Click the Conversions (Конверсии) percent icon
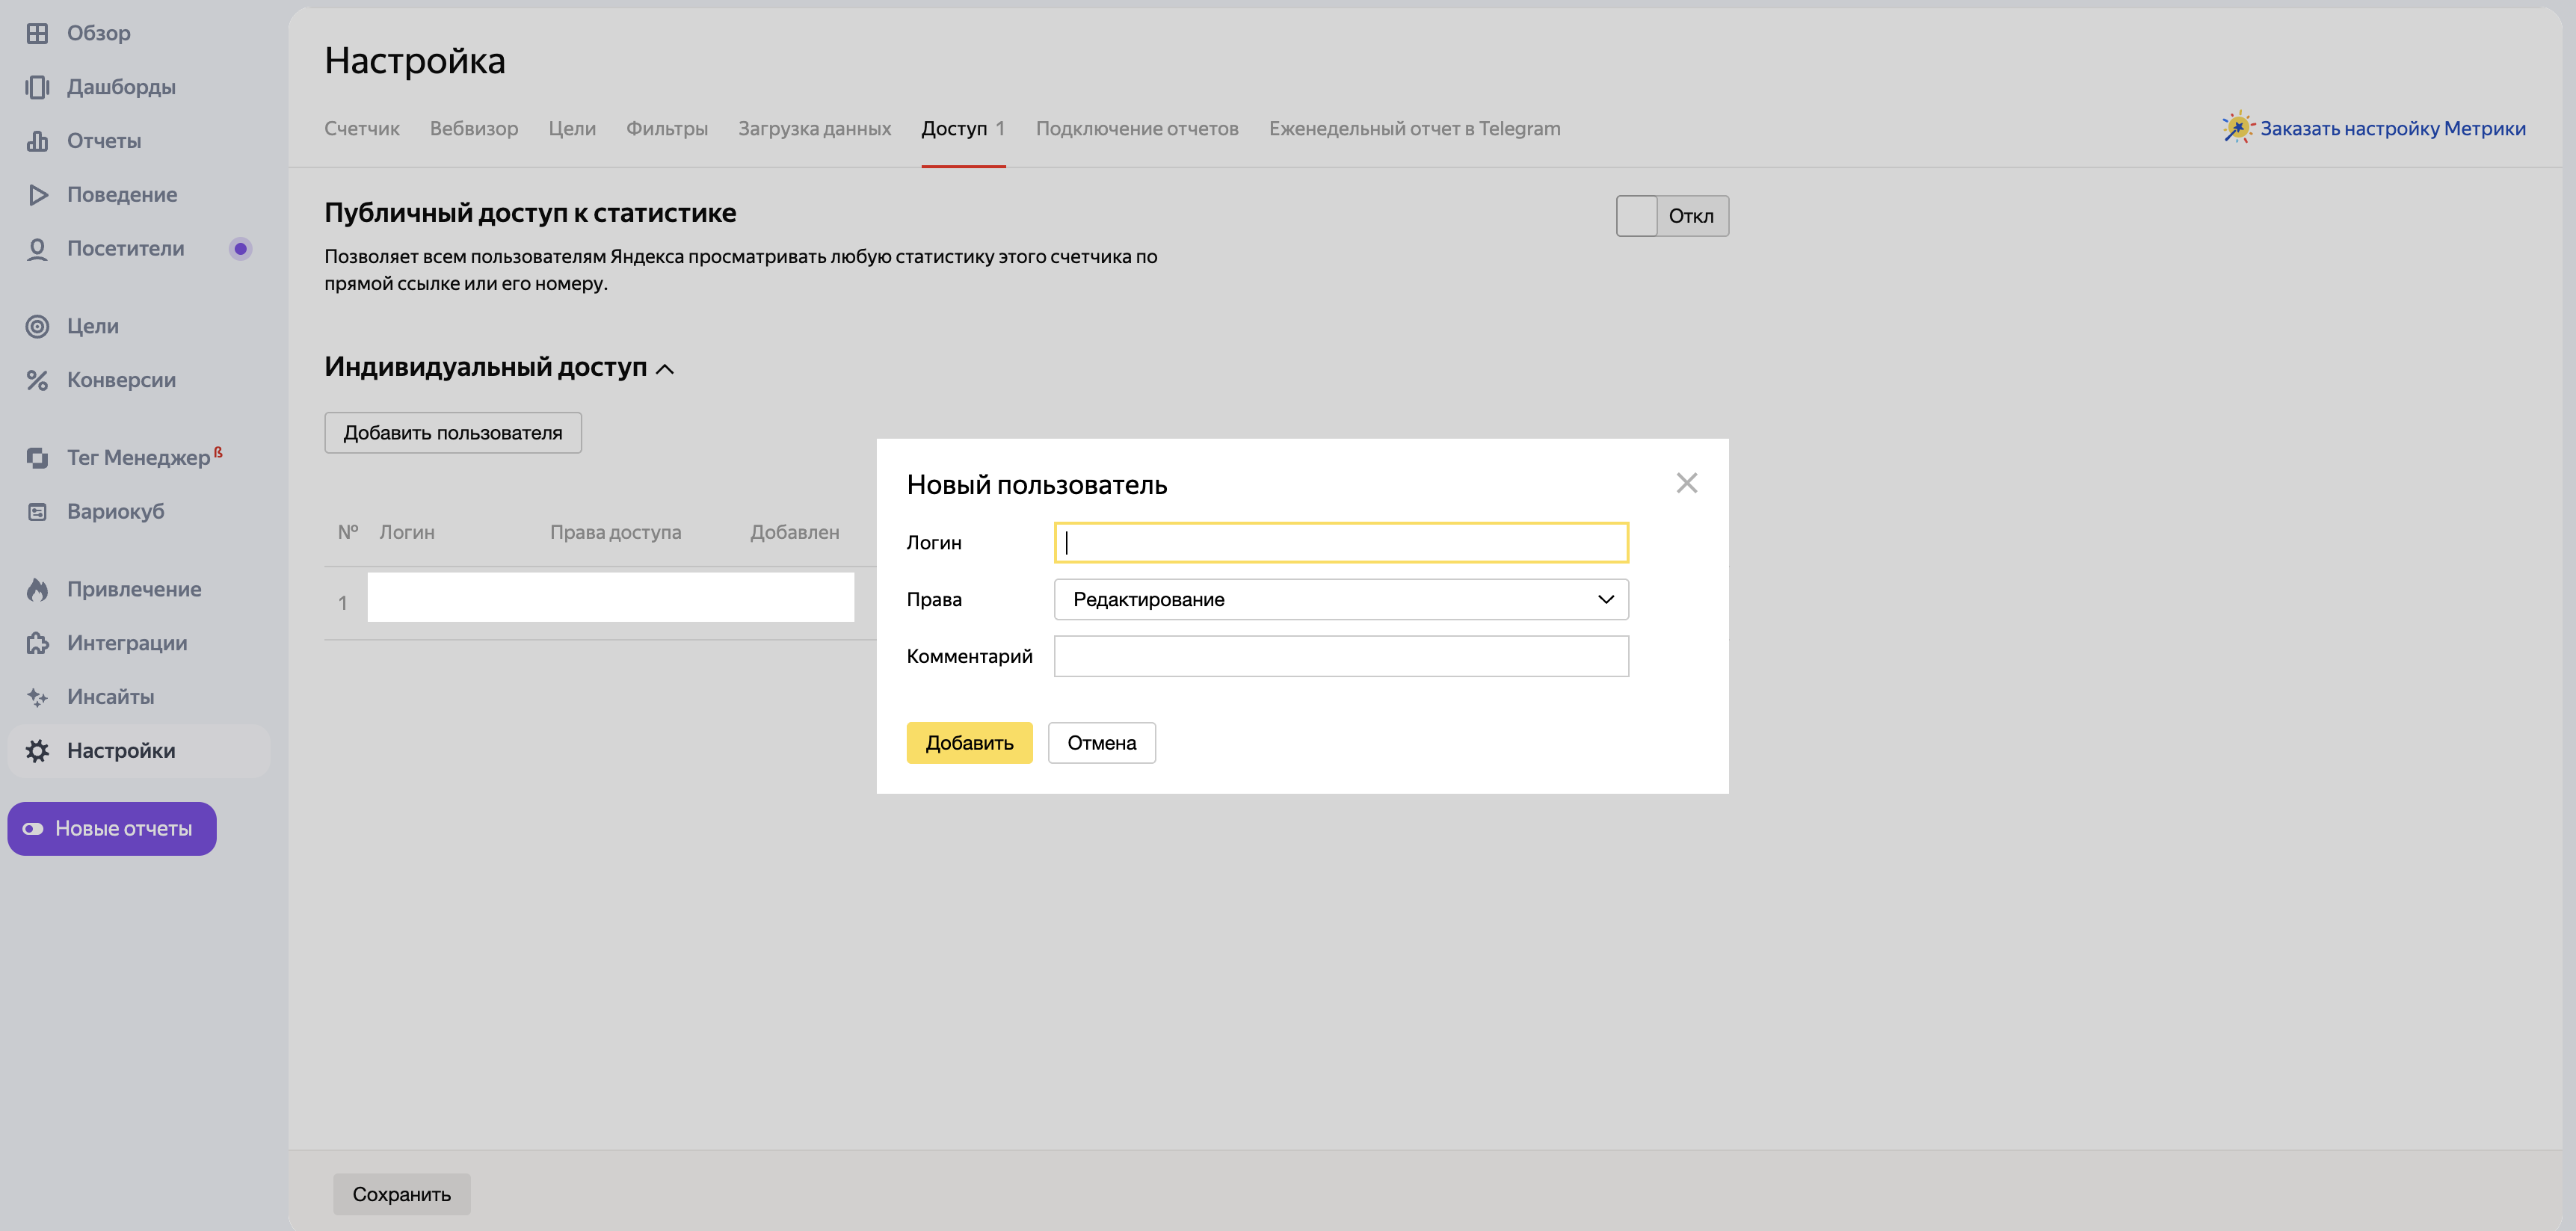The height and width of the screenshot is (1231, 2576). [37, 380]
